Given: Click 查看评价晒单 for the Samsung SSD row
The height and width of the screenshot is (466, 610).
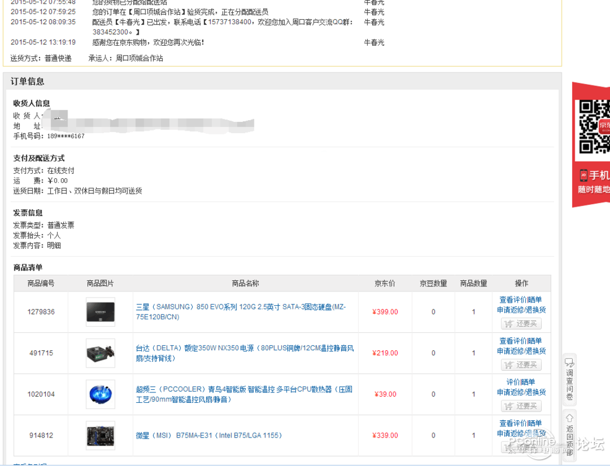Looking at the screenshot, I should (x=521, y=300).
